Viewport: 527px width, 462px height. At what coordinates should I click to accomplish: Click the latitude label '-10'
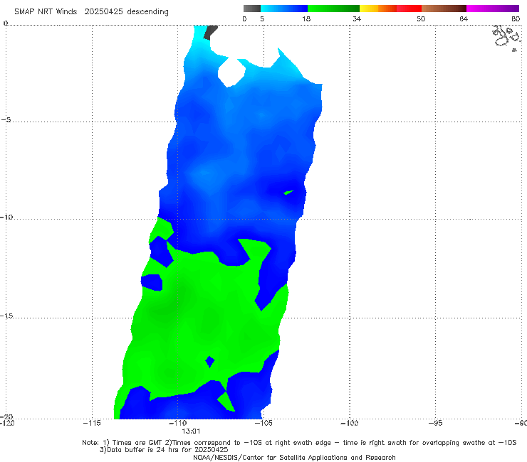coord(6,217)
